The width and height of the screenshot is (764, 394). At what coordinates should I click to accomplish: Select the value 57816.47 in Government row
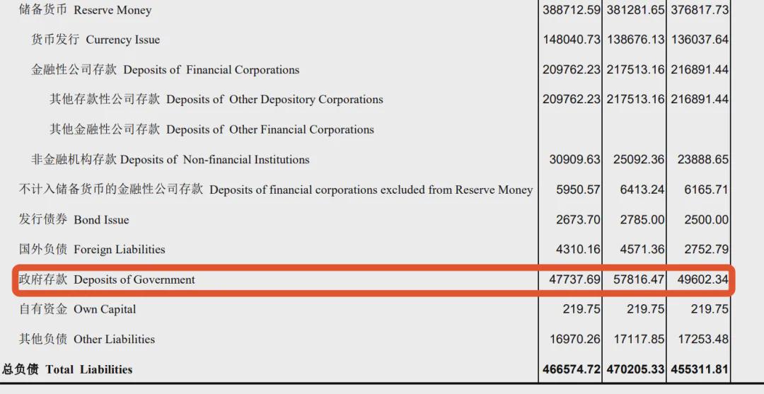pyautogui.click(x=639, y=279)
